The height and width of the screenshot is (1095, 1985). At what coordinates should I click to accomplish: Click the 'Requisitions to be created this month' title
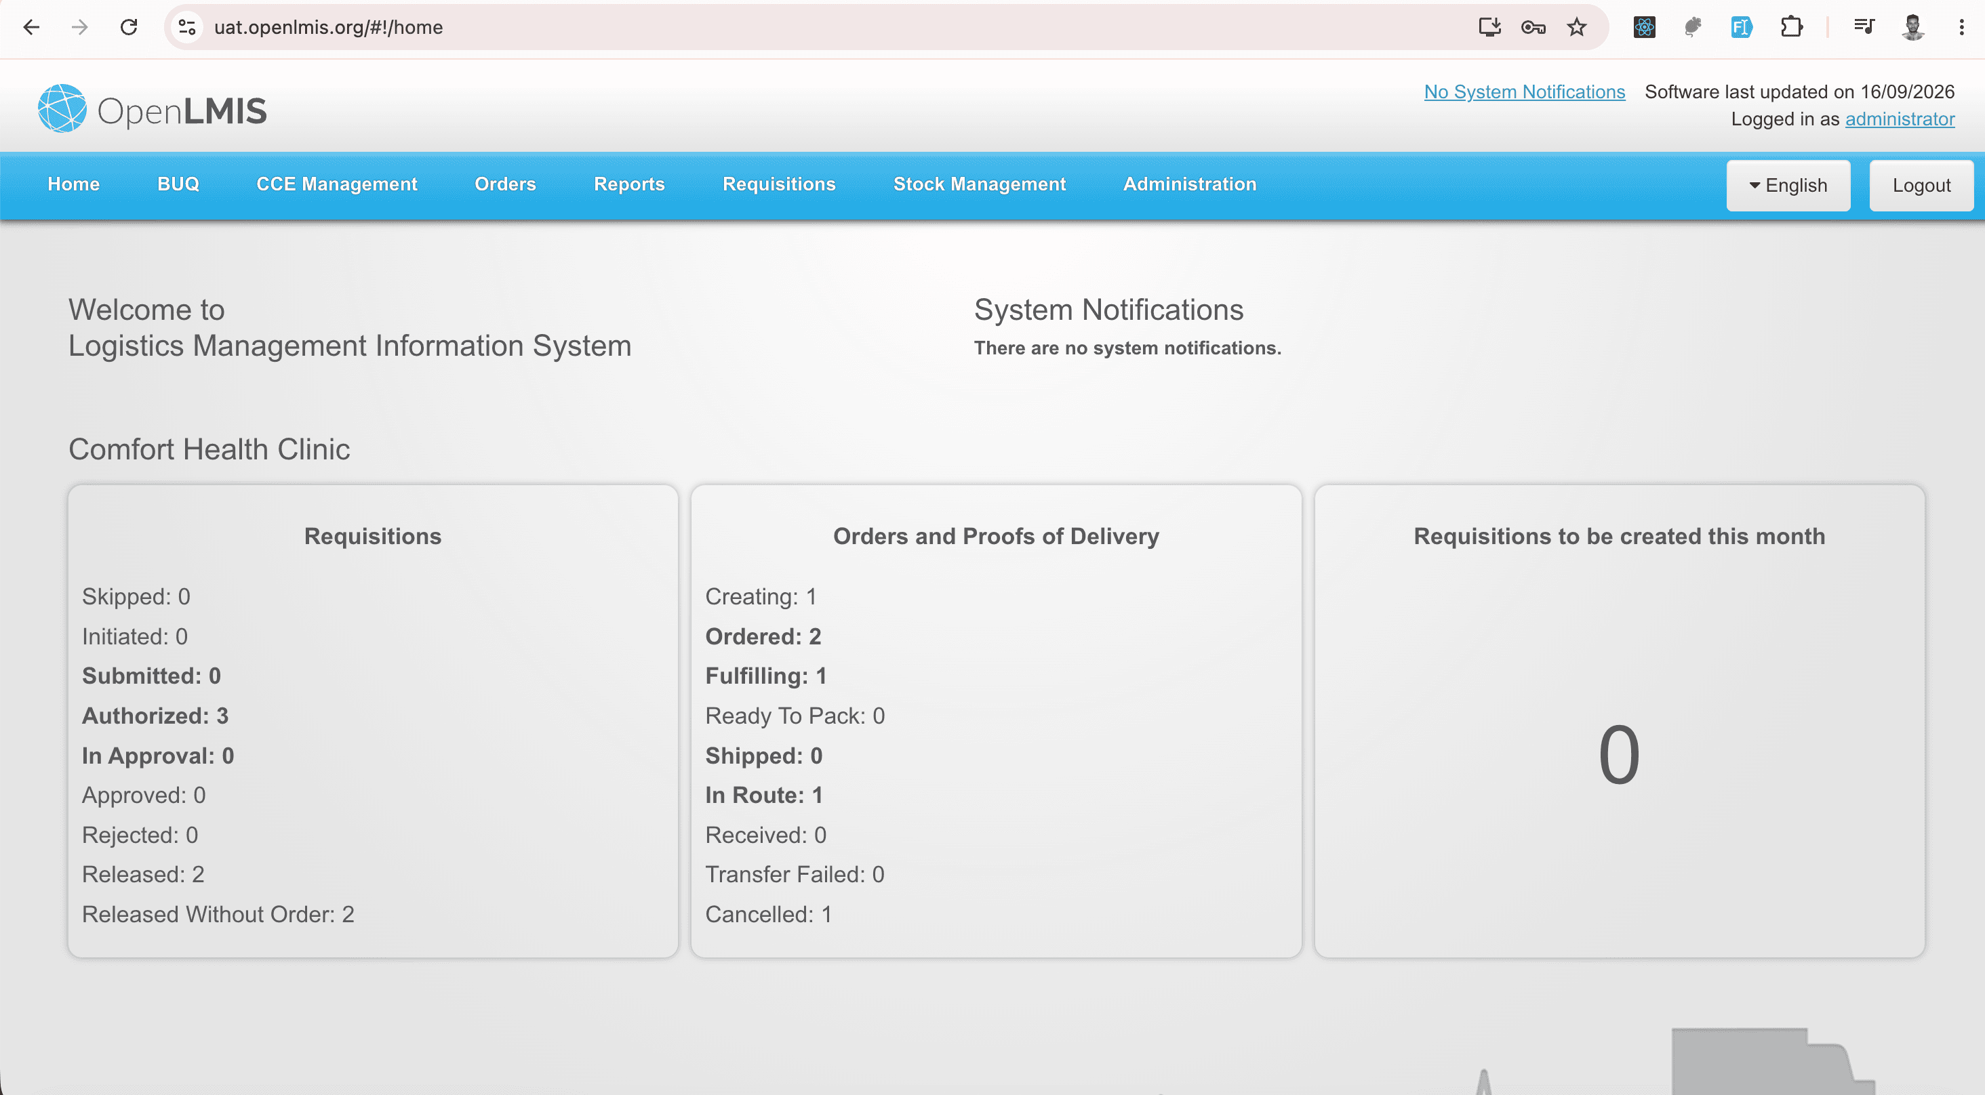(x=1619, y=536)
